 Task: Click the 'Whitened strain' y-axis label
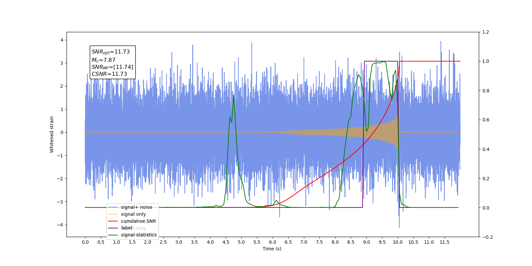[x=52, y=134]
